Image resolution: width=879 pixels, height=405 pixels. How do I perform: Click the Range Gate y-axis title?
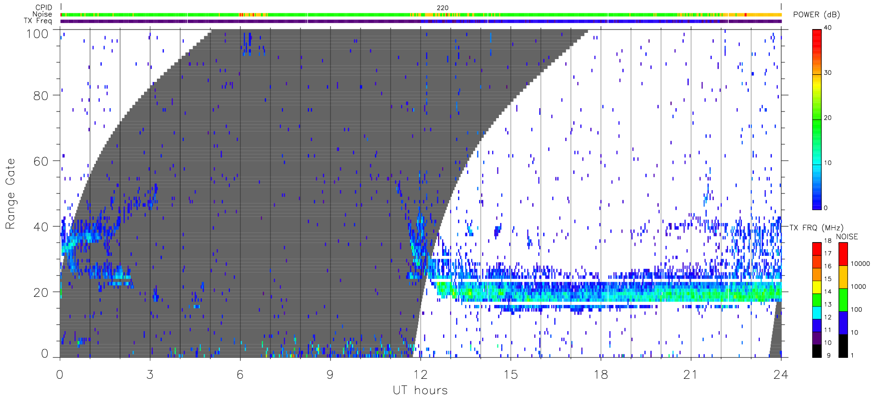pyautogui.click(x=10, y=193)
